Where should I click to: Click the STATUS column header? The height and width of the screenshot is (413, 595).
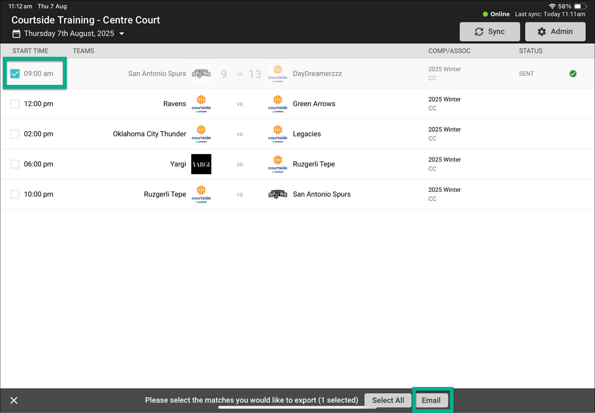(x=530, y=51)
